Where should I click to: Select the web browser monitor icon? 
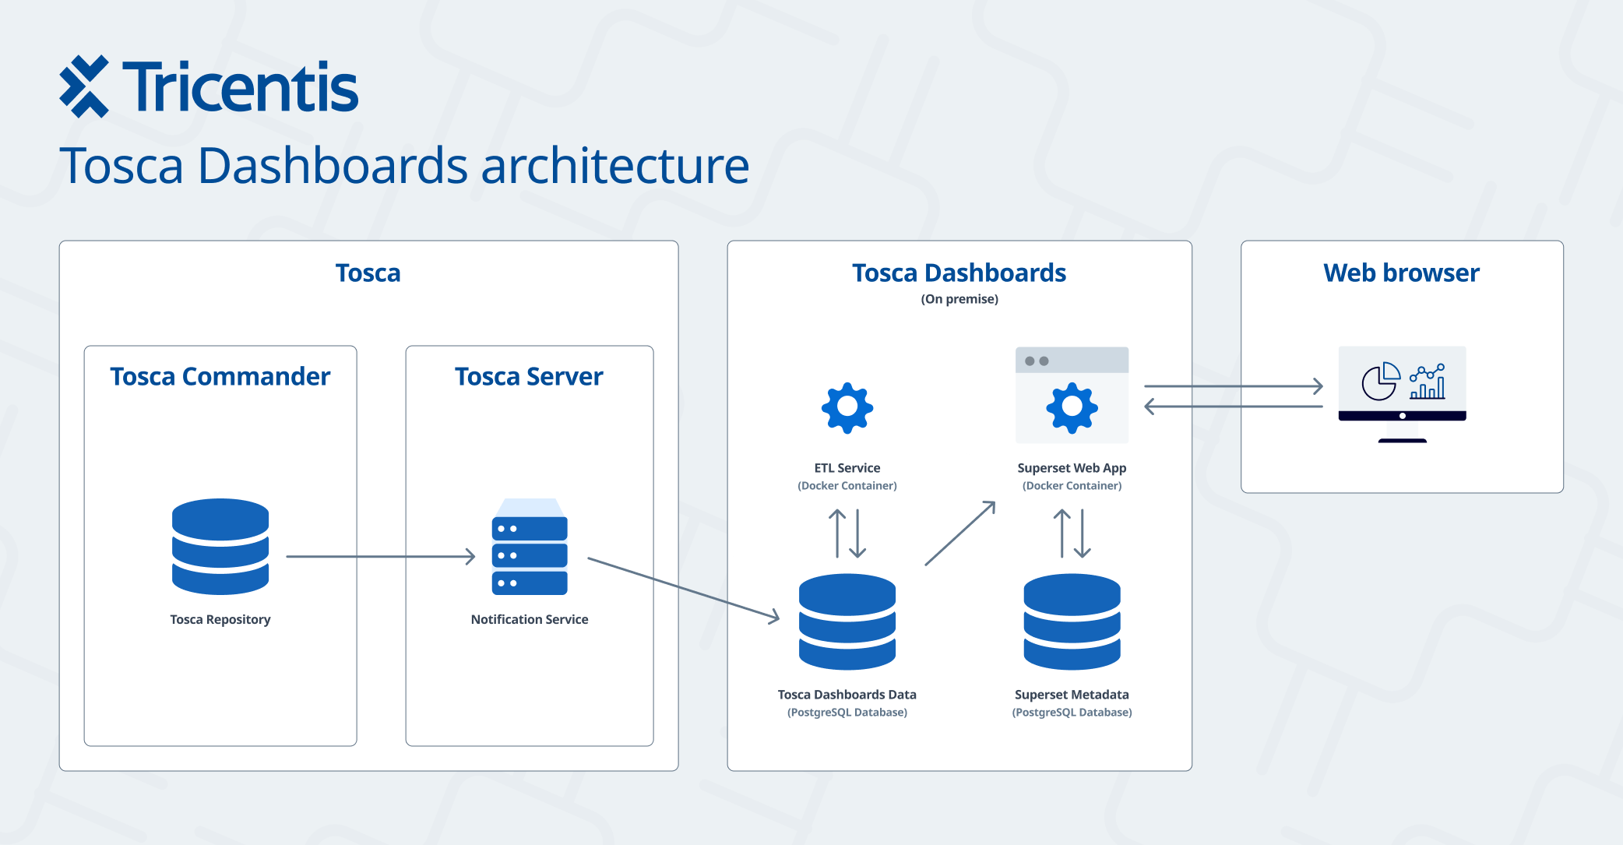(1402, 395)
